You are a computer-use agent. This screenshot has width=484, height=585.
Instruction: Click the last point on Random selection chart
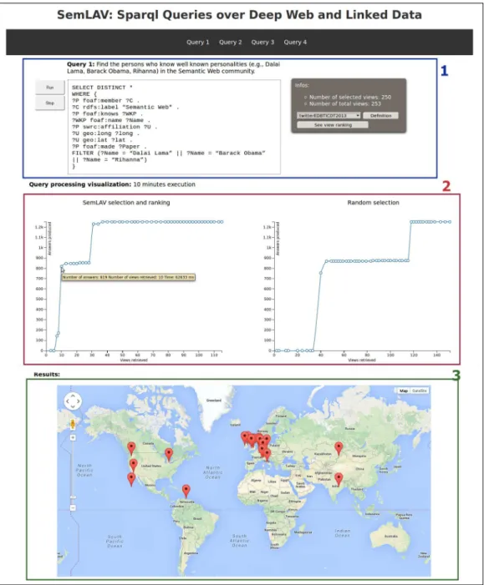(x=450, y=222)
